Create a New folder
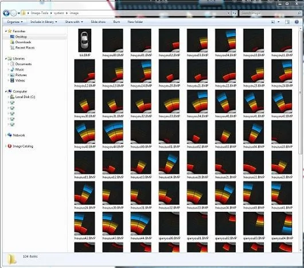 pyautogui.click(x=135, y=22)
